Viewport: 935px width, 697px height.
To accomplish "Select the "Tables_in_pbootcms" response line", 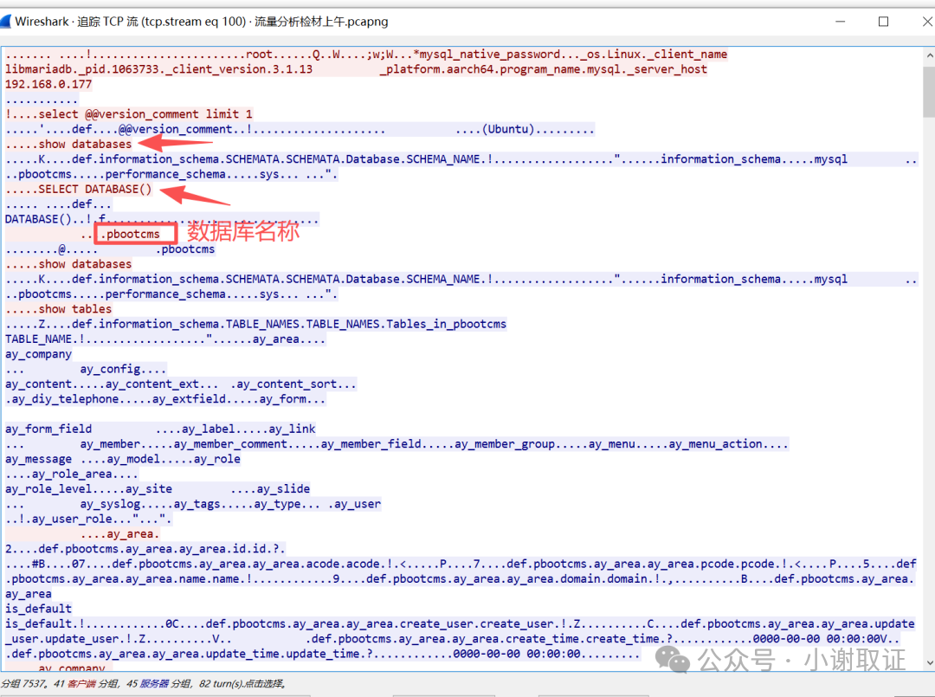I will (x=449, y=323).
